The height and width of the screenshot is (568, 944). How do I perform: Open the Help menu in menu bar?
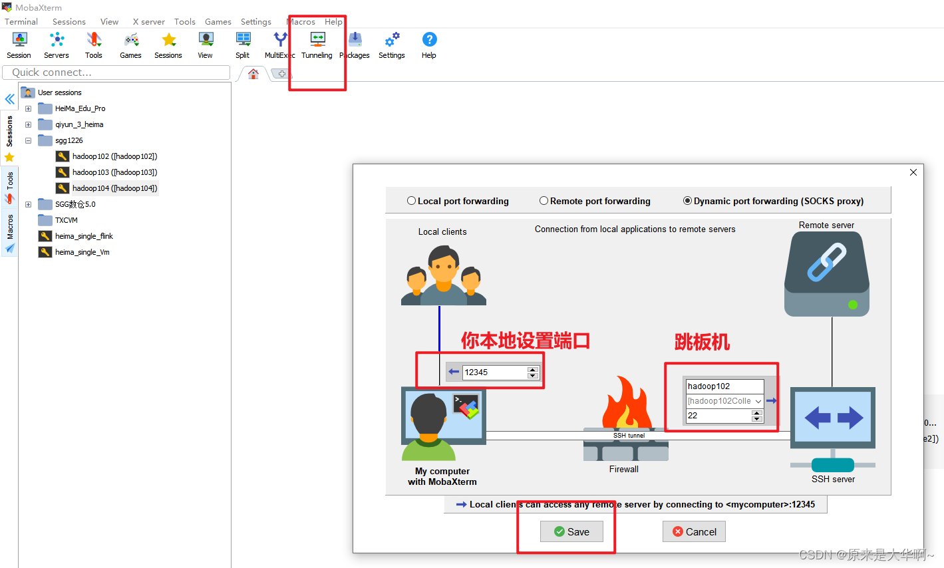(x=333, y=21)
